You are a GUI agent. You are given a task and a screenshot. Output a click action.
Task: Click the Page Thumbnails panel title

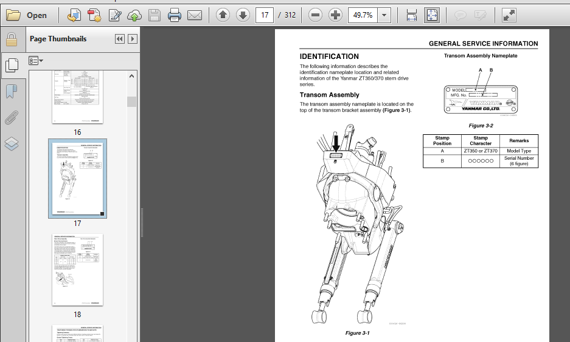coord(58,39)
